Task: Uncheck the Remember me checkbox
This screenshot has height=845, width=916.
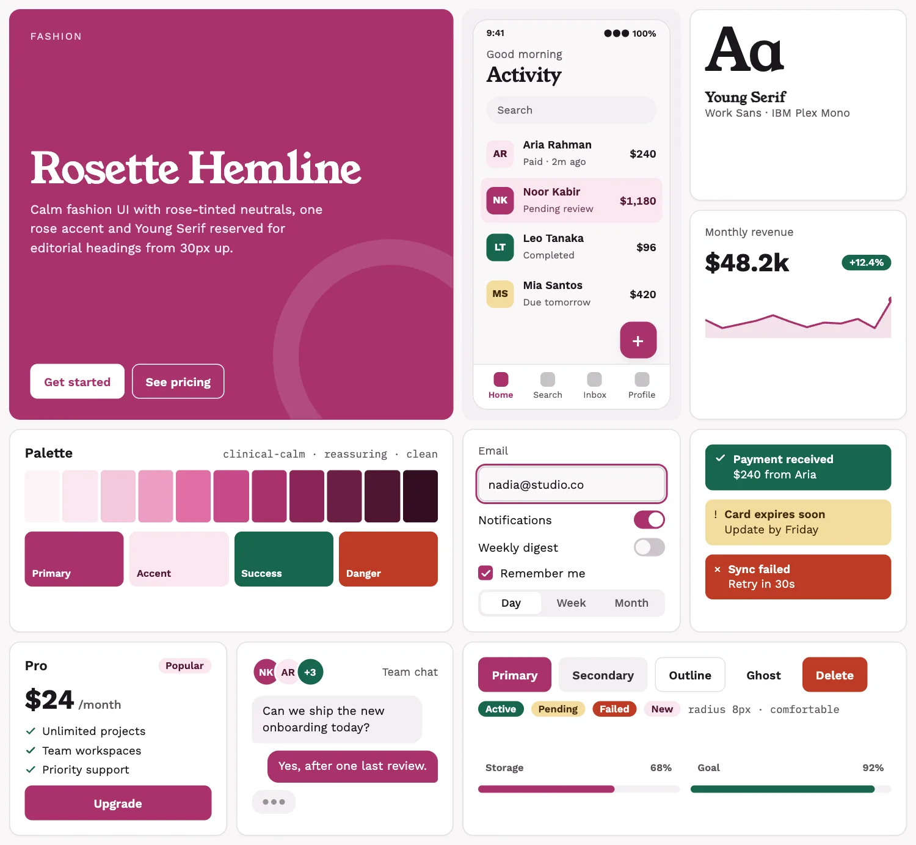Action: click(x=485, y=573)
